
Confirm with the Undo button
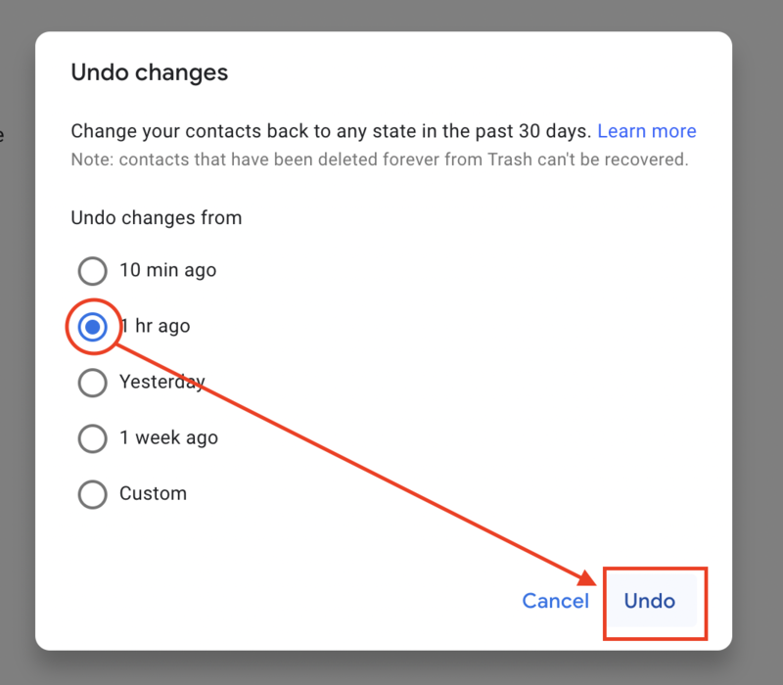[650, 601]
